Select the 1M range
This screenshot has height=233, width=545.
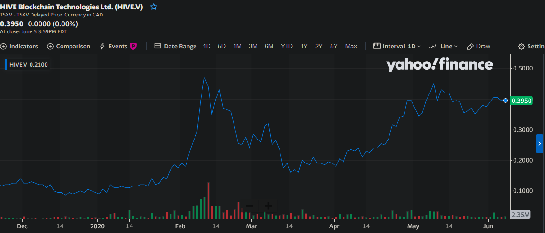237,46
